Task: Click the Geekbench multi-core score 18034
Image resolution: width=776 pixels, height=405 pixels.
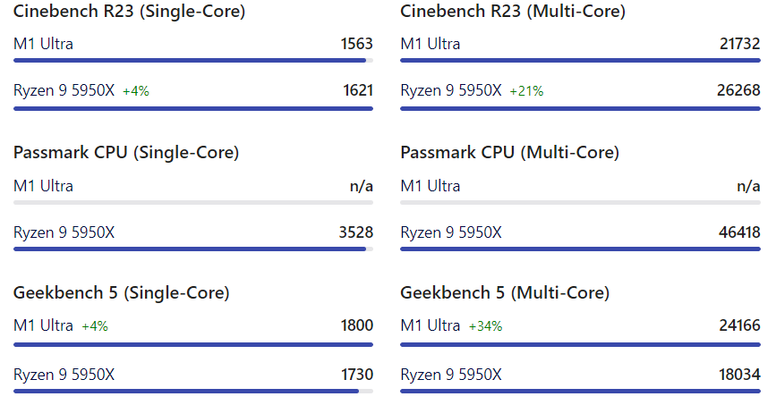Action: point(739,372)
